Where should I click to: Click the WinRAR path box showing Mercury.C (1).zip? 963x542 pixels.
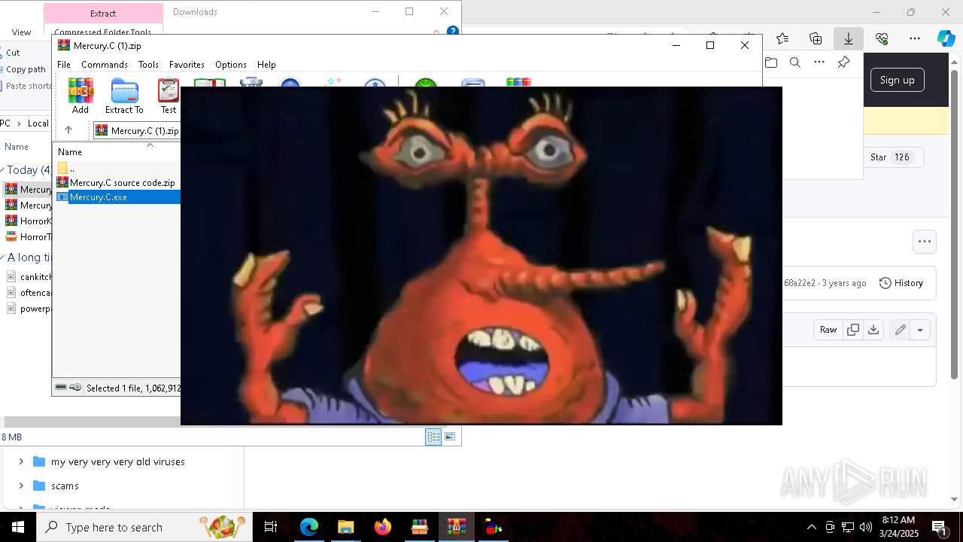138,130
